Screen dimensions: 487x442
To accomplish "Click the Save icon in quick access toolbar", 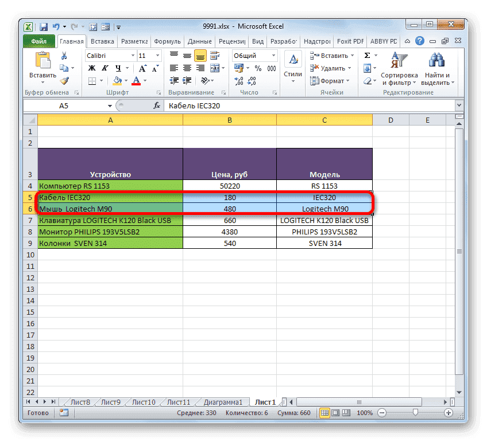I will click(x=43, y=26).
